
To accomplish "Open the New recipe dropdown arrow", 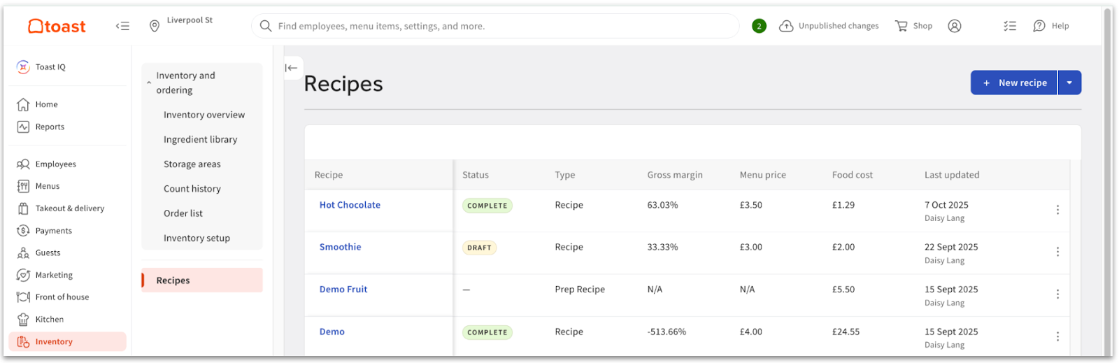I will (x=1069, y=83).
